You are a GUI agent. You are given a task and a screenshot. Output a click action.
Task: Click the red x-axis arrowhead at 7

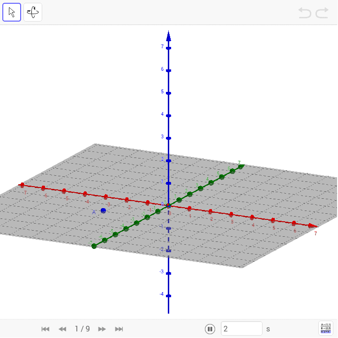pos(312,226)
